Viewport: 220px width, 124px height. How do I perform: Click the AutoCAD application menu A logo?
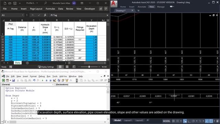tap(114, 4)
